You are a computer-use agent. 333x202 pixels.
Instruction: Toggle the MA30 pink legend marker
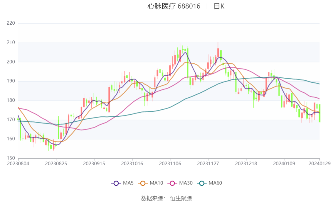coord(172,183)
